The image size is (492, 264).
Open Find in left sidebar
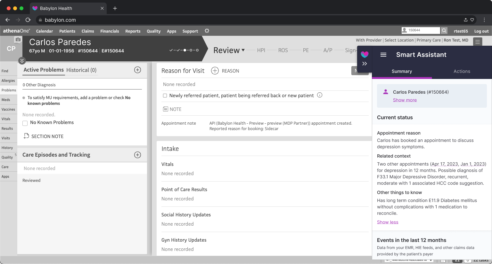pos(9,71)
